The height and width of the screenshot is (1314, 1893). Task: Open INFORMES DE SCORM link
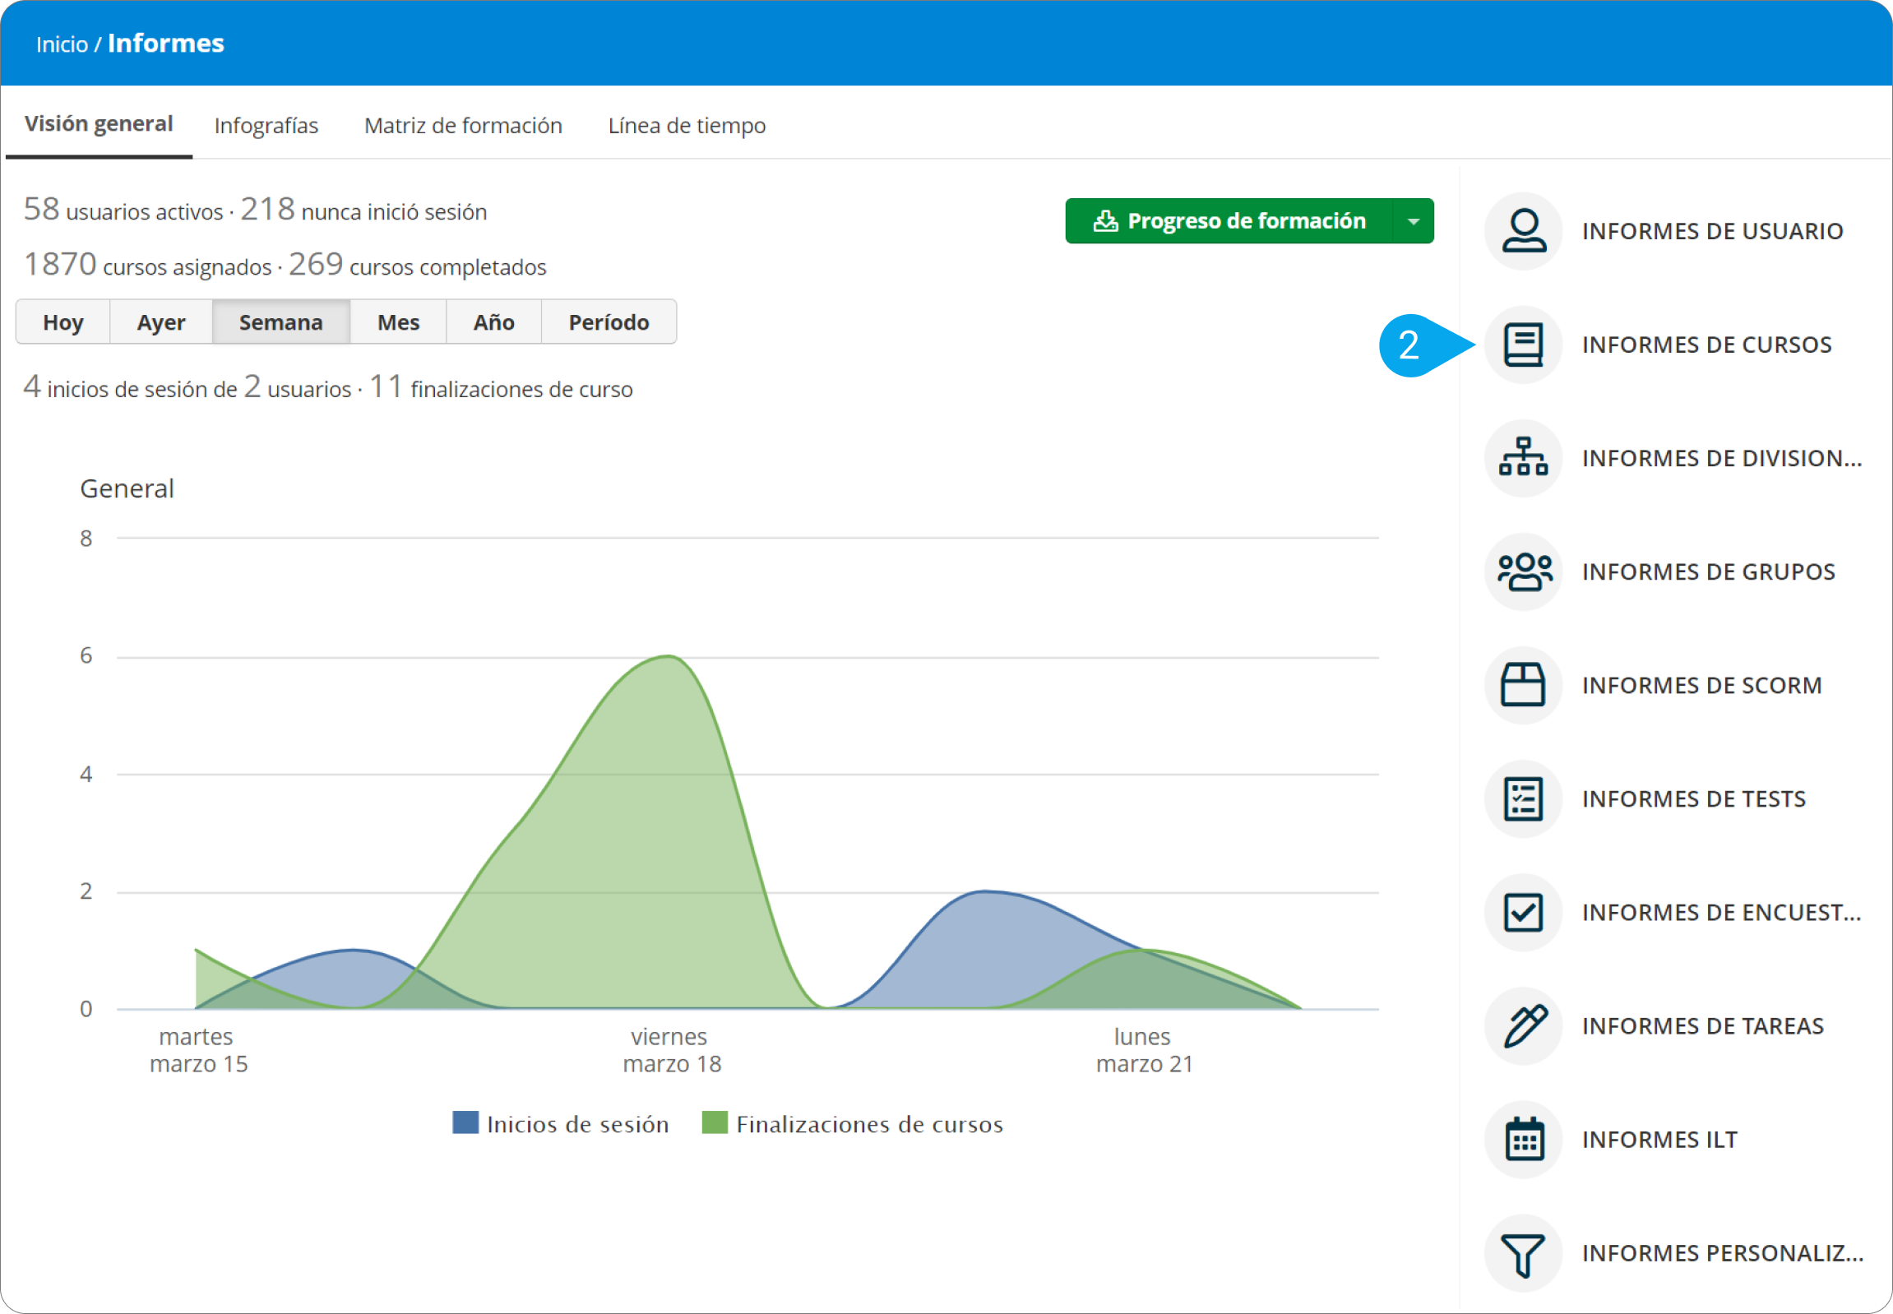click(1702, 686)
